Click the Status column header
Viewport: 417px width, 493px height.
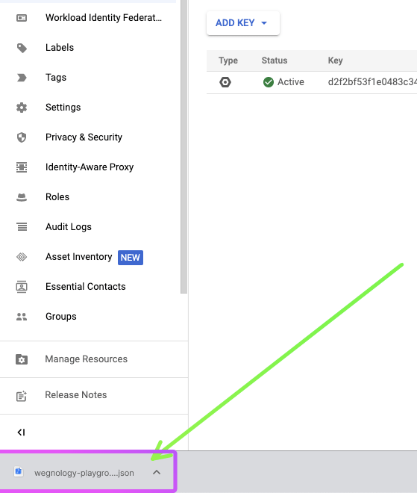point(275,61)
